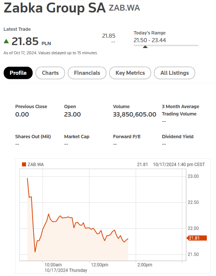Click the Zabka Group SA heading

(x=55, y=8)
